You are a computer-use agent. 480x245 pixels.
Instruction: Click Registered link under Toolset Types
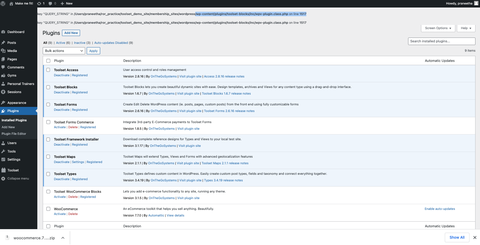[80, 179]
